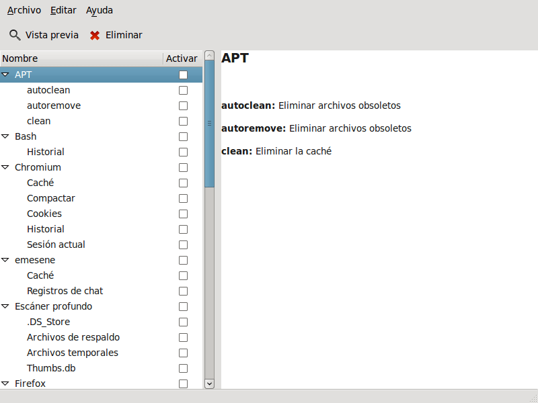Open the Ayuda menu
538x403 pixels.
coord(100,10)
